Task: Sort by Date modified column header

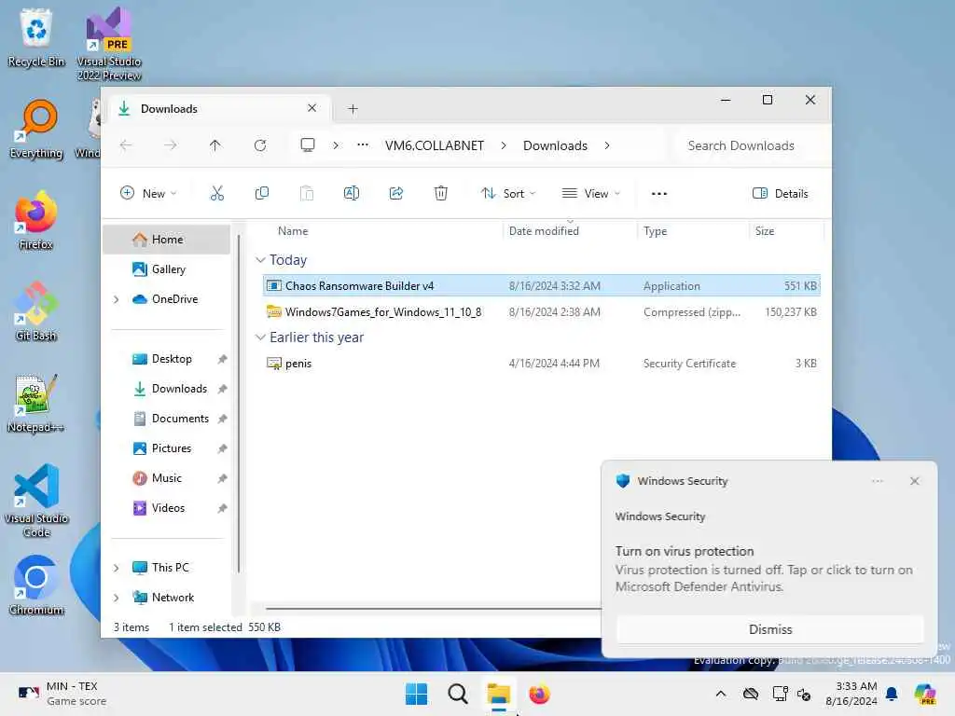Action: coord(544,231)
